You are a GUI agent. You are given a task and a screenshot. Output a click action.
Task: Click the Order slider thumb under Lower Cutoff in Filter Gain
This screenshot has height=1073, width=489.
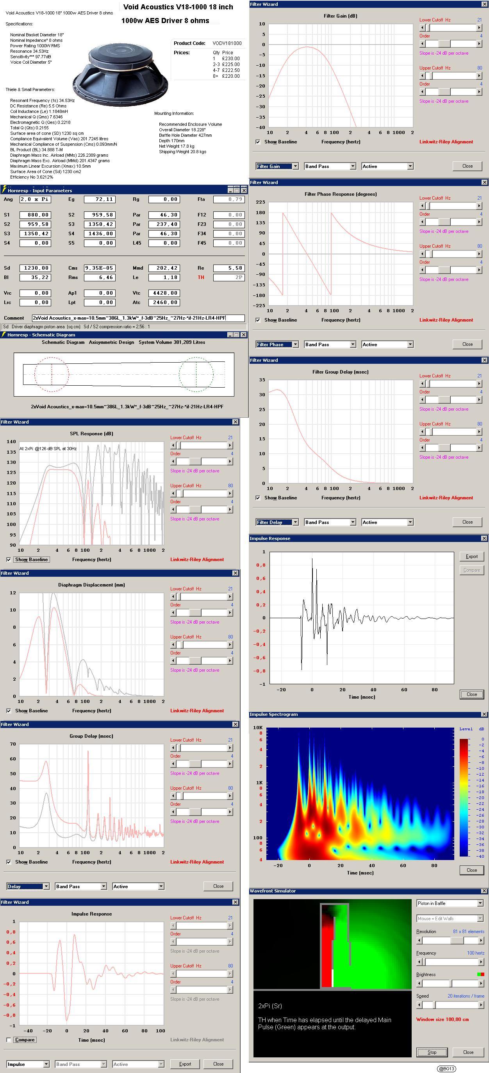444,44
